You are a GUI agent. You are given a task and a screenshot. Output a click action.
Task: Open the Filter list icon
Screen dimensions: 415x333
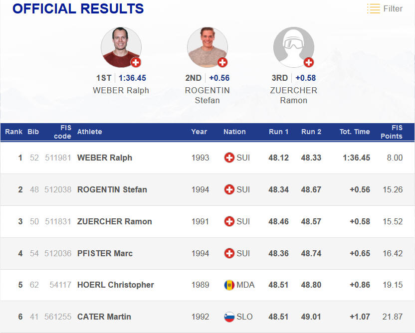(x=373, y=8)
